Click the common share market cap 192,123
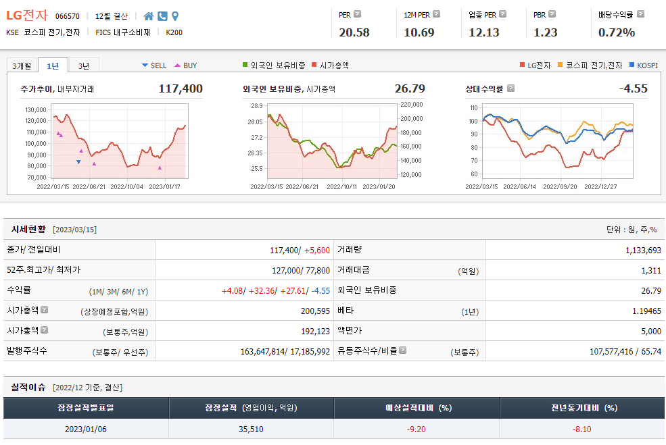The width and height of the screenshot is (666, 445). 316,332
